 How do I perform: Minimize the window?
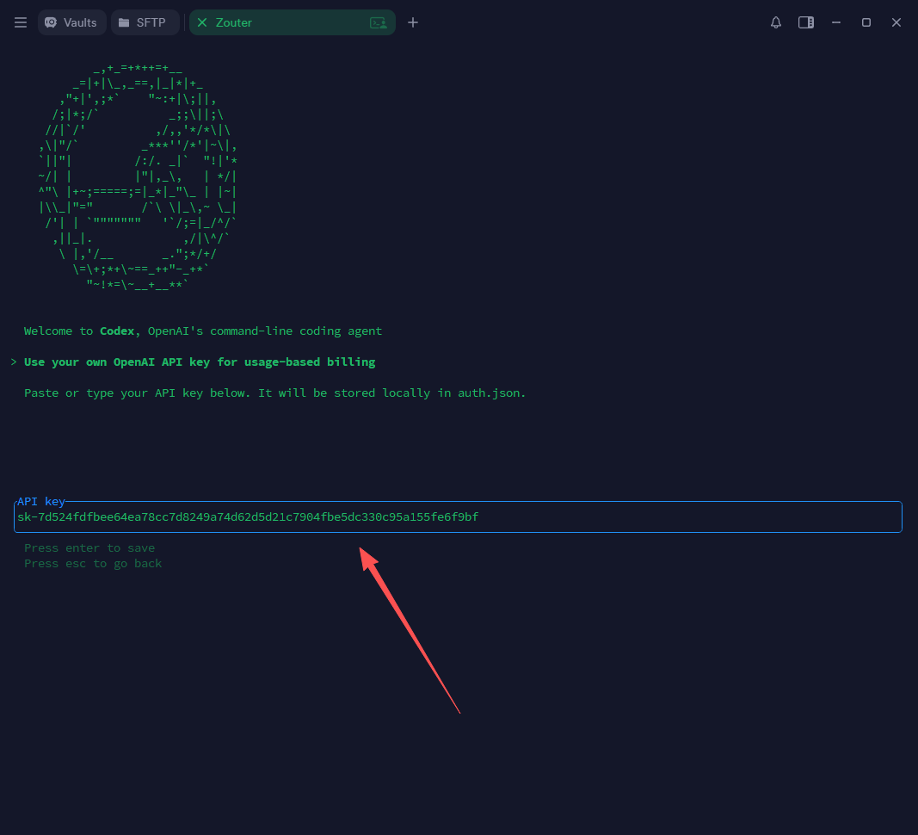coord(836,22)
